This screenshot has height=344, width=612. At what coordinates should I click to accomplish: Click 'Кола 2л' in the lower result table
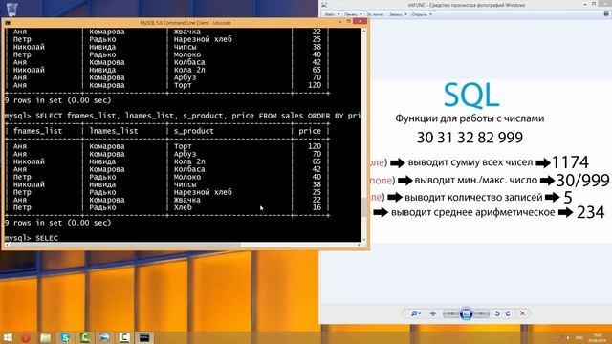pos(189,161)
